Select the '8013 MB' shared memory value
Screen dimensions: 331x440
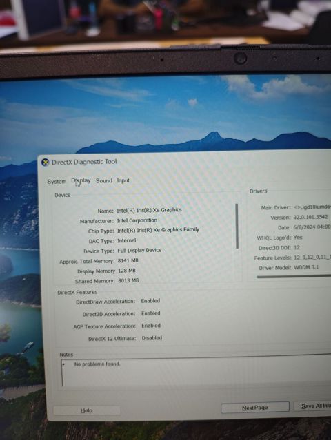[128, 280]
